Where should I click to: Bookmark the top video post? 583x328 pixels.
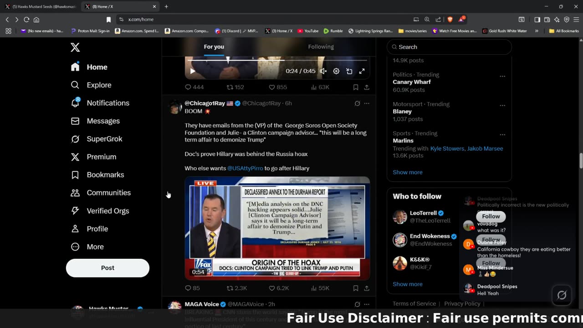(356, 87)
